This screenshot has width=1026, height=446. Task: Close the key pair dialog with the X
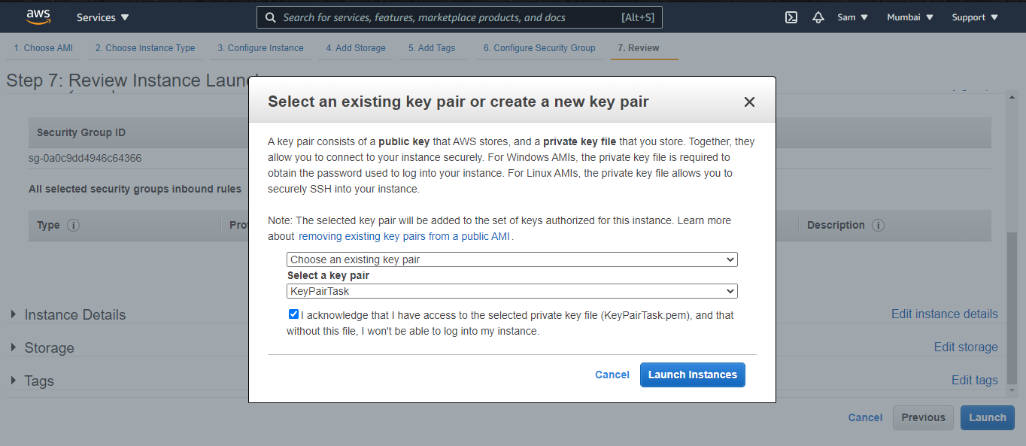749,102
